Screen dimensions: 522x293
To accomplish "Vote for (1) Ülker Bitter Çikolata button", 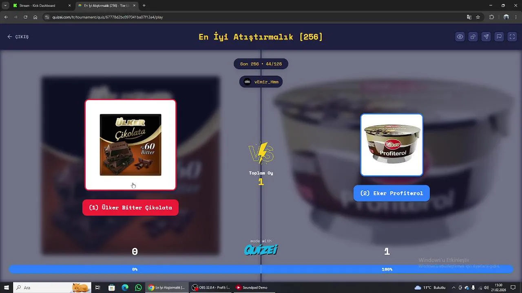I will (x=130, y=208).
